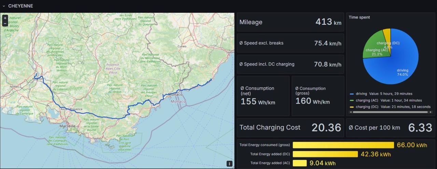Screen dimensions: 437x169
Task: Click the Marseille label on the map
Action: [x=67, y=126]
